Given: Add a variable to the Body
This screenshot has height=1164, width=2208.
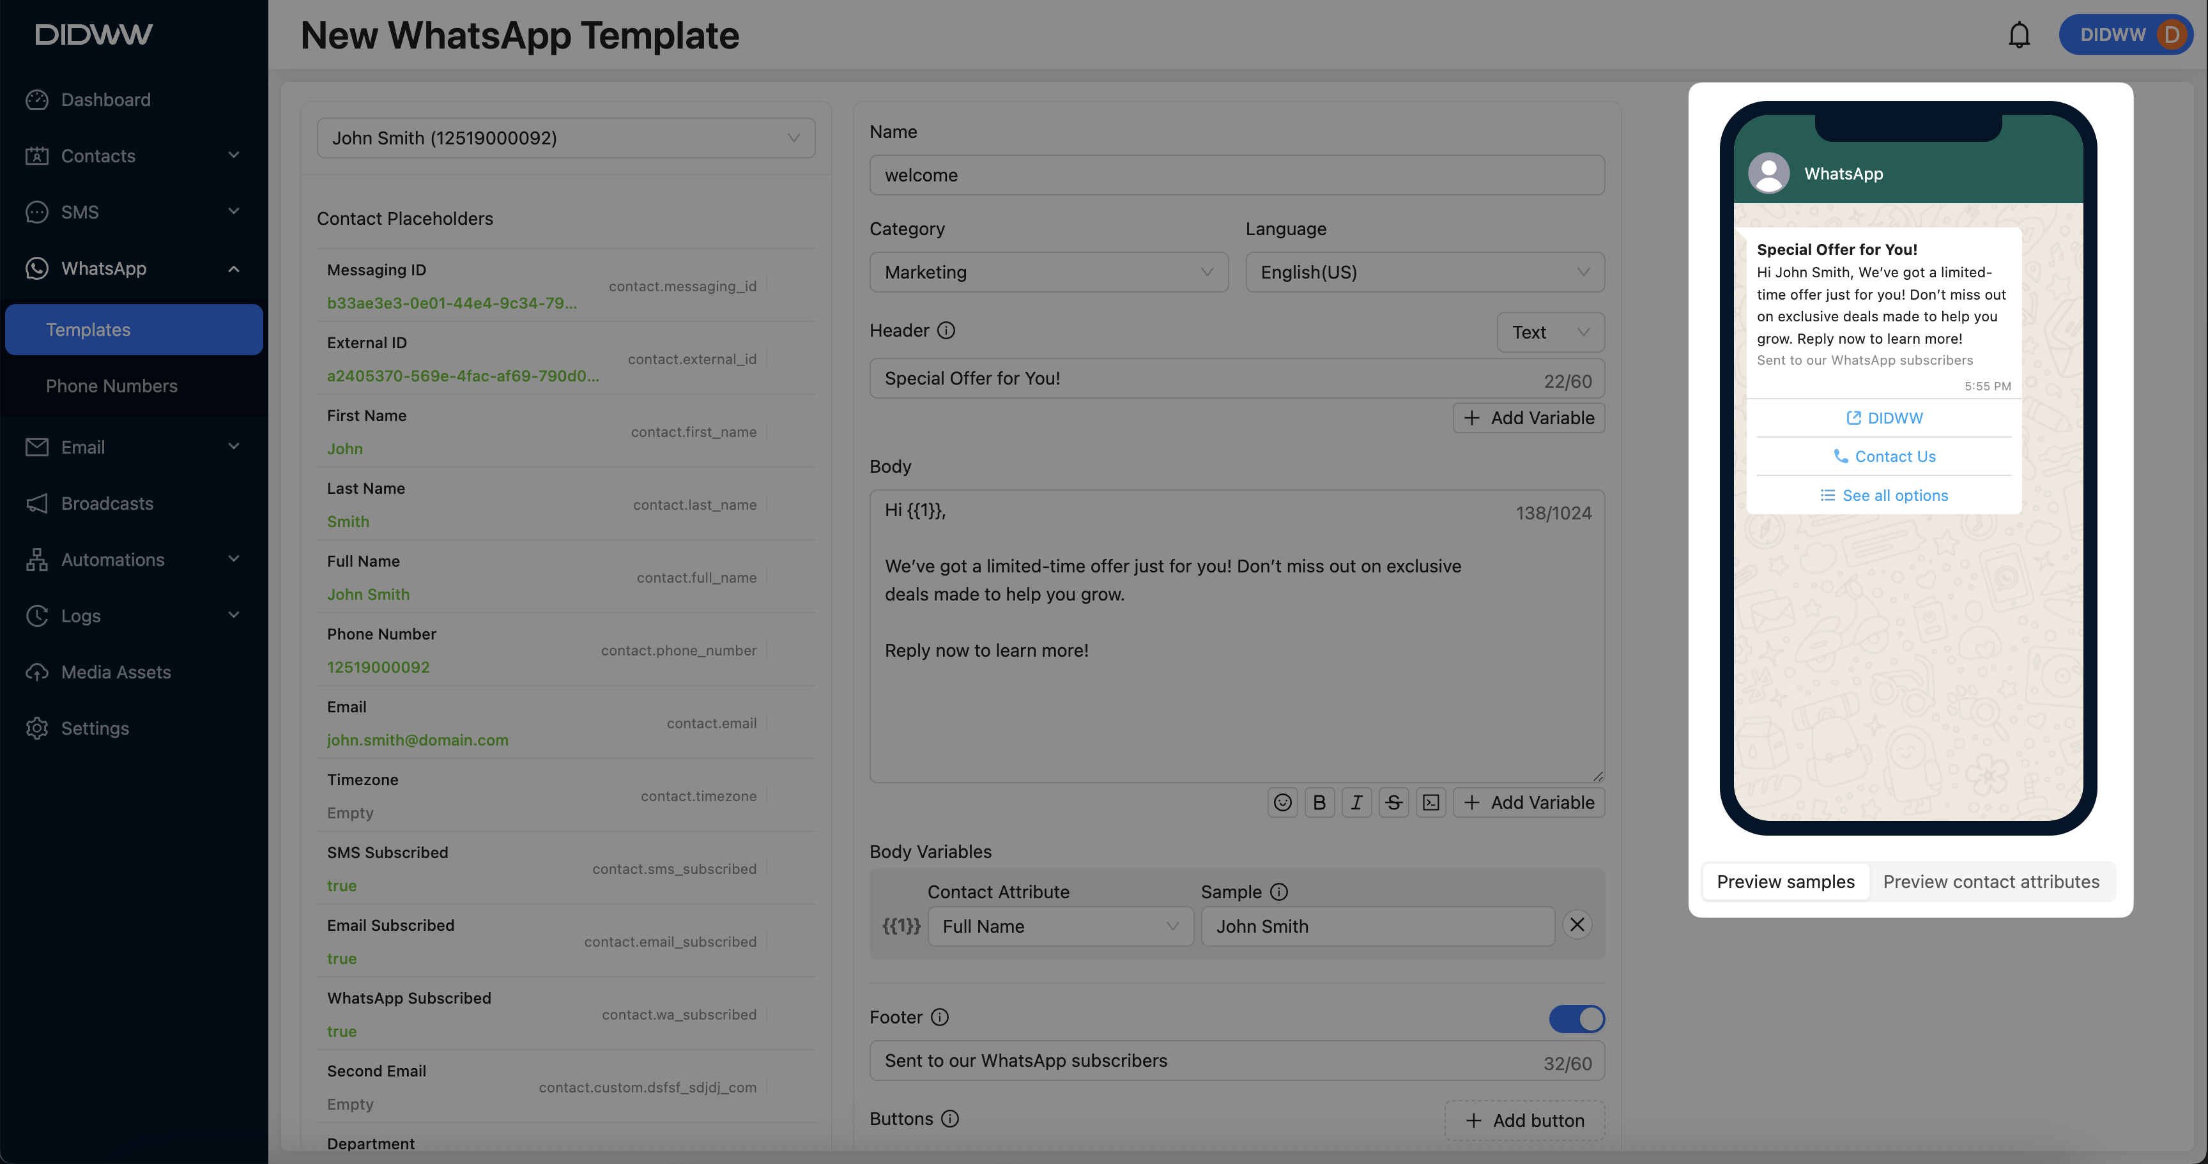Looking at the screenshot, I should (x=1528, y=802).
